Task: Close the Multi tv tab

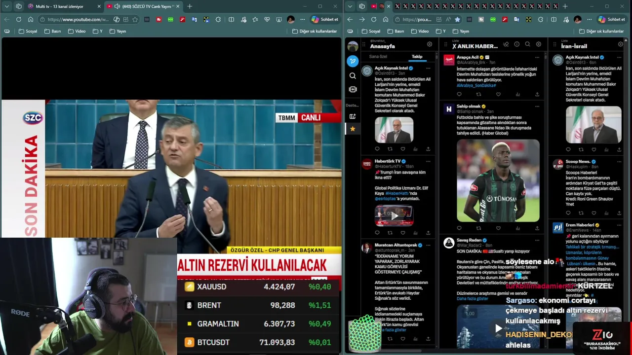Action: 99,6
